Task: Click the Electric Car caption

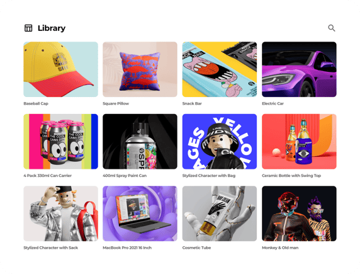Action: coord(273,103)
